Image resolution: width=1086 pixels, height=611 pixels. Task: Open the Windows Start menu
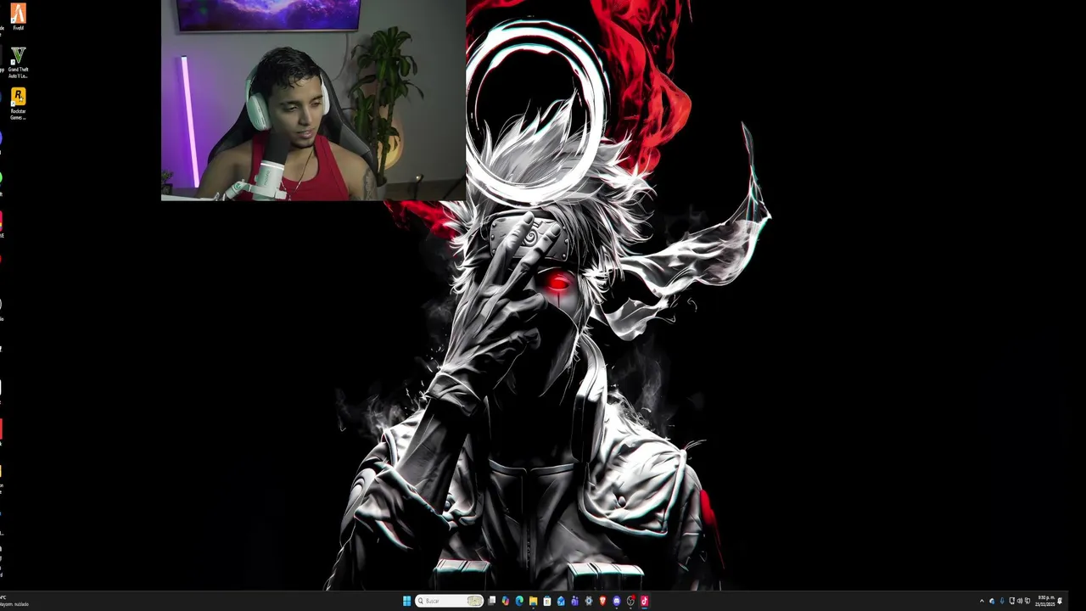tap(407, 601)
